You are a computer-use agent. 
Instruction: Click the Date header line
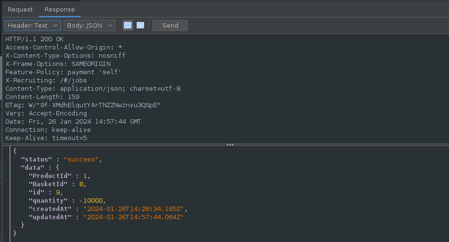click(73, 122)
